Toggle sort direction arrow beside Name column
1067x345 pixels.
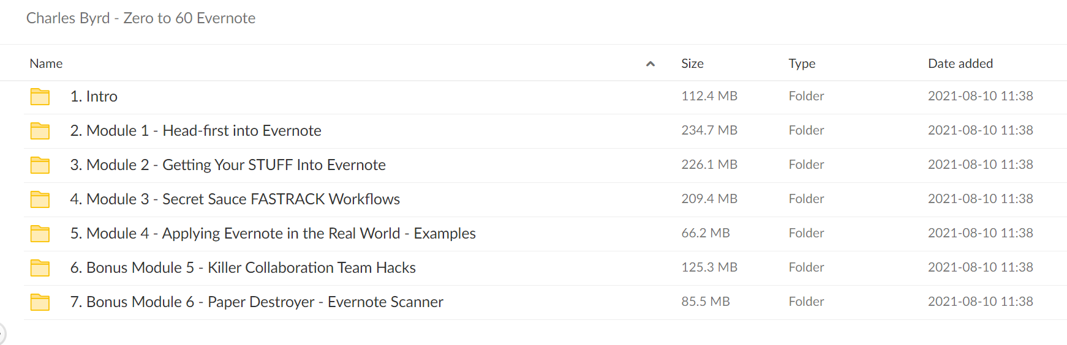650,64
